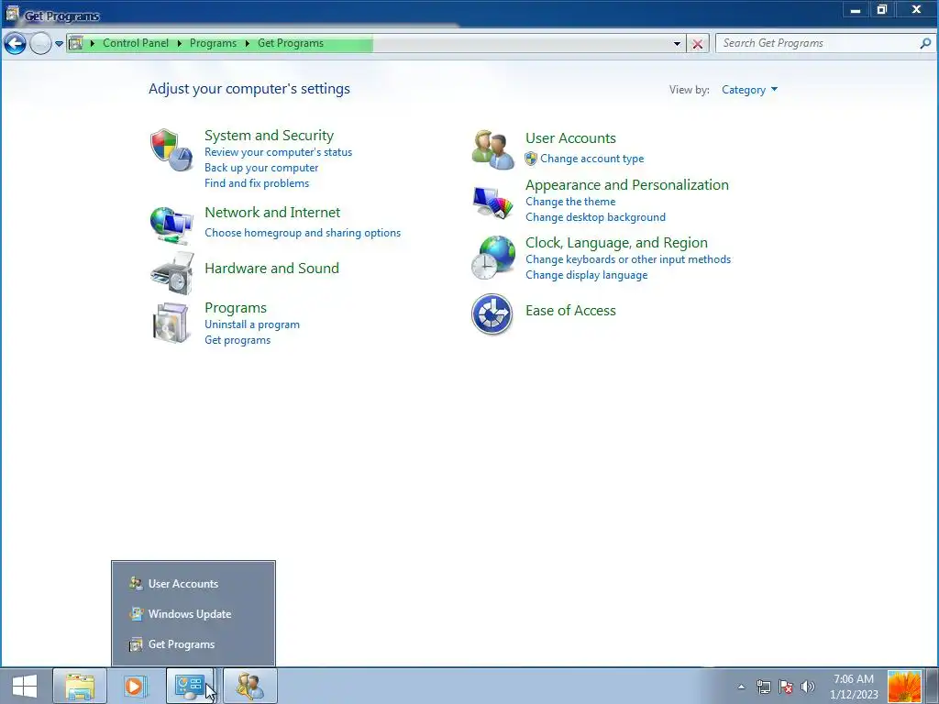The width and height of the screenshot is (939, 704).
Task: Open Clock, Language, and Region category
Action: [616, 242]
